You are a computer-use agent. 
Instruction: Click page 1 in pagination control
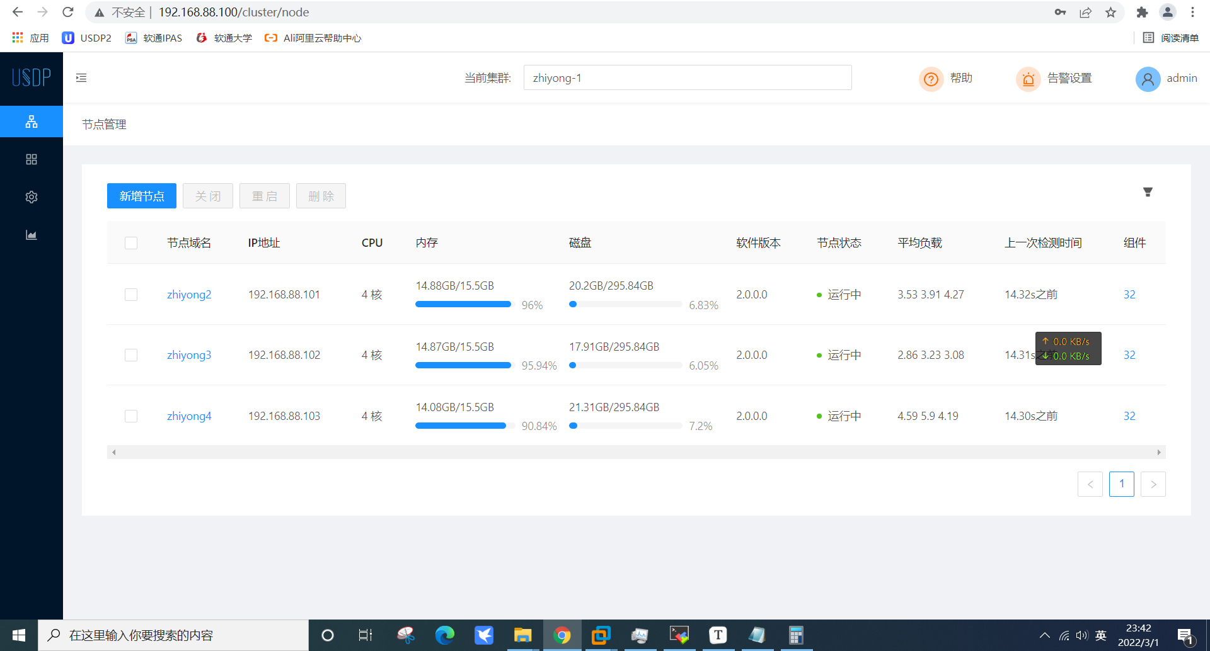1122,484
